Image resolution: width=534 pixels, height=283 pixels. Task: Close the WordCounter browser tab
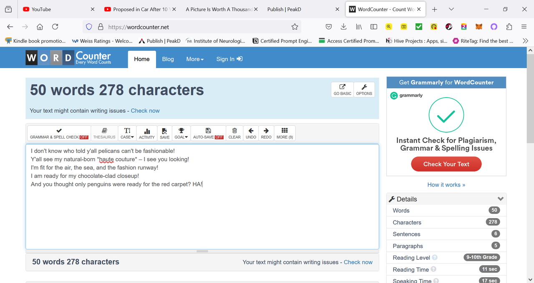(419, 9)
